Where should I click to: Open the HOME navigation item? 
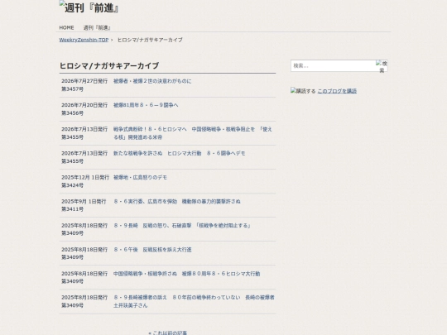pos(66,27)
